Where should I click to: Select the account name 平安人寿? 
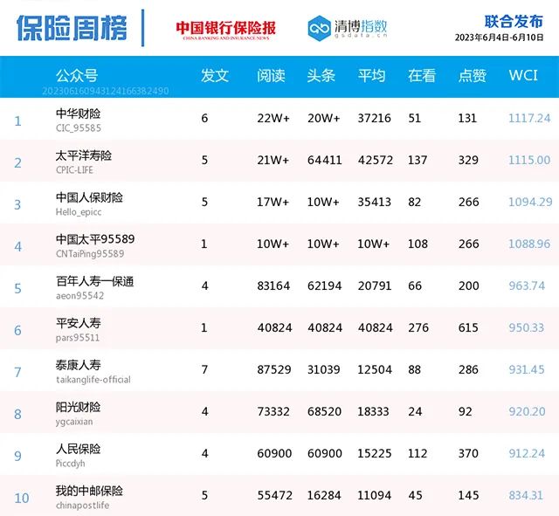(x=78, y=323)
